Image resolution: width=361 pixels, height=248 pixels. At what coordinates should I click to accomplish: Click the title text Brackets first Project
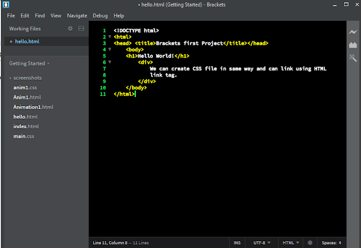(x=190, y=43)
